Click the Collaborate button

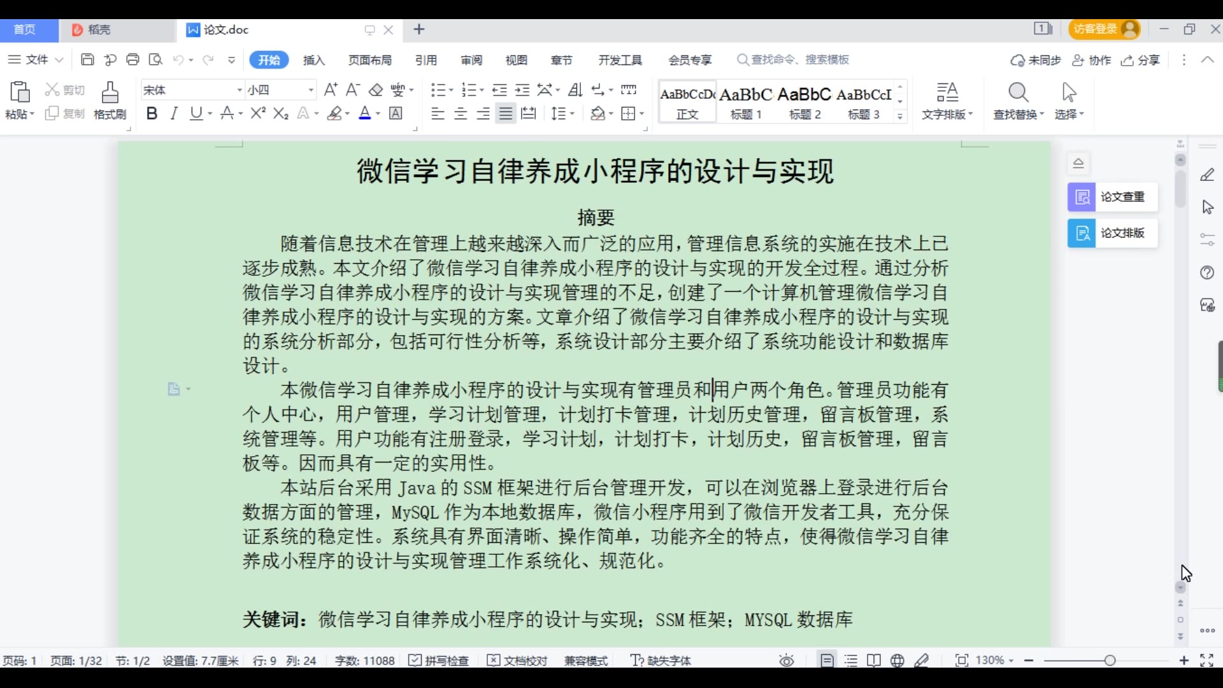[1092, 60]
